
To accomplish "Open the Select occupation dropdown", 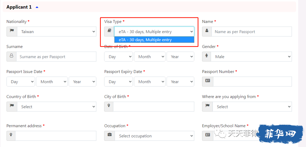I will pos(154,136).
